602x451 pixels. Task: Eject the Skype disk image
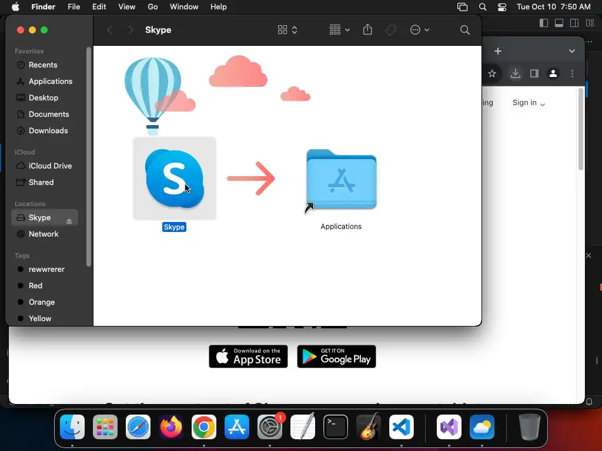[x=69, y=221]
